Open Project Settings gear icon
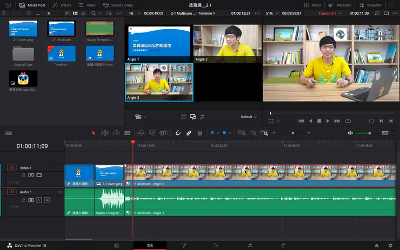This screenshot has height=250, width=400. coord(390,245)
